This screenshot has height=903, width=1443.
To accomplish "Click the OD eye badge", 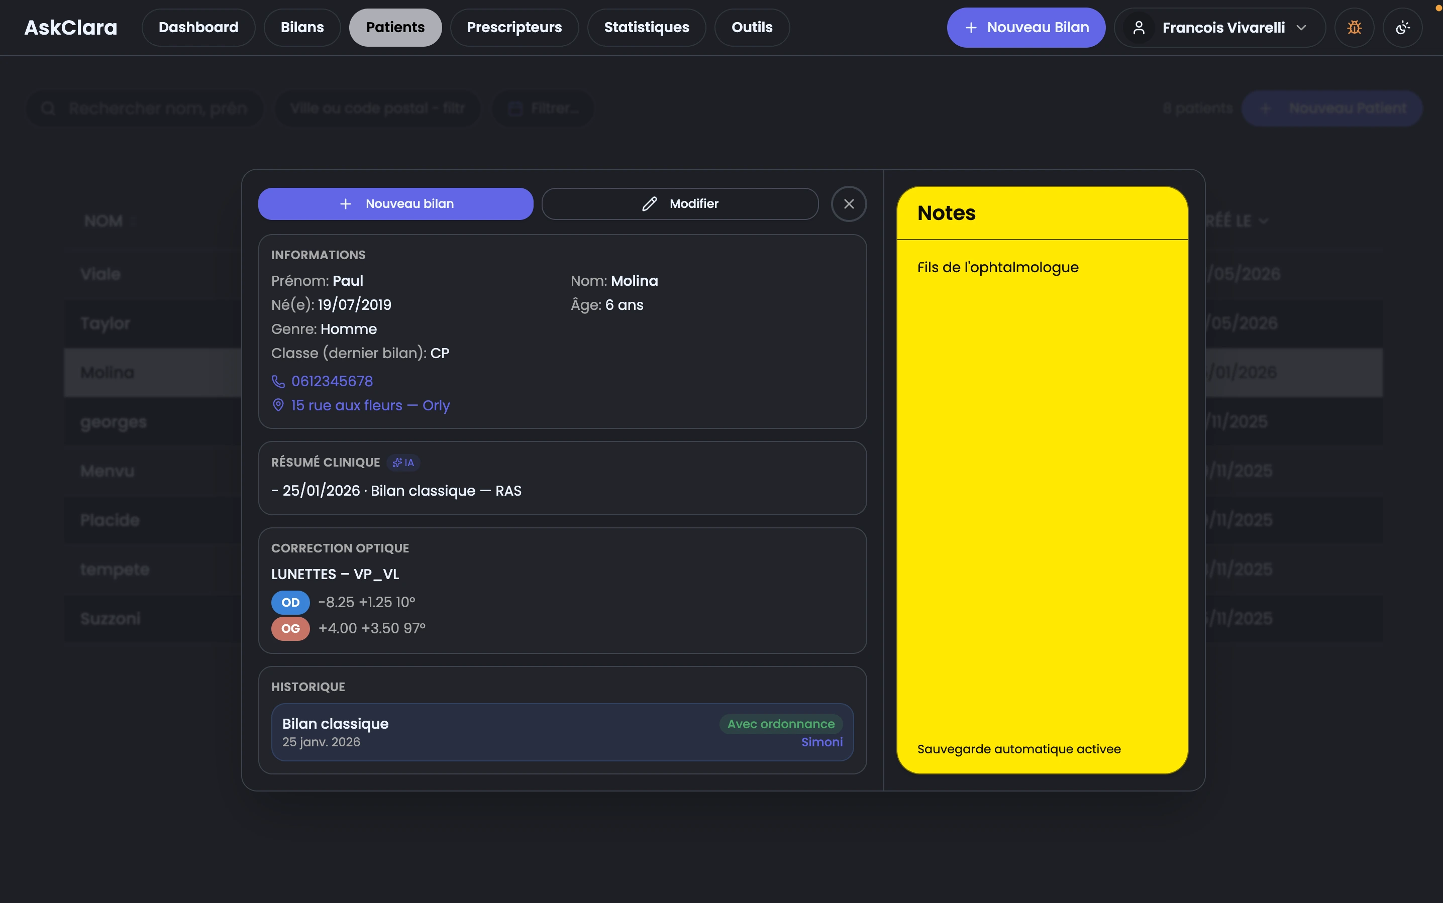I will [x=290, y=602].
